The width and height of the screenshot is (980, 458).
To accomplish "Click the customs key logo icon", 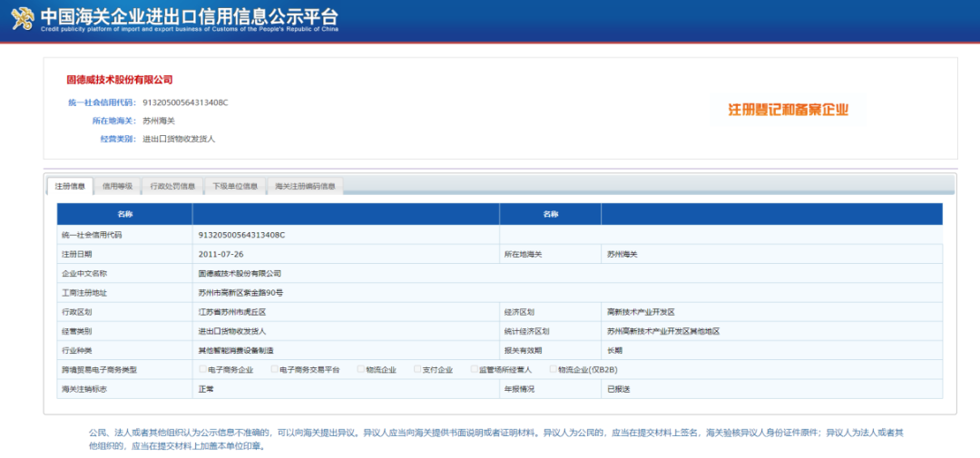I will tap(23, 19).
